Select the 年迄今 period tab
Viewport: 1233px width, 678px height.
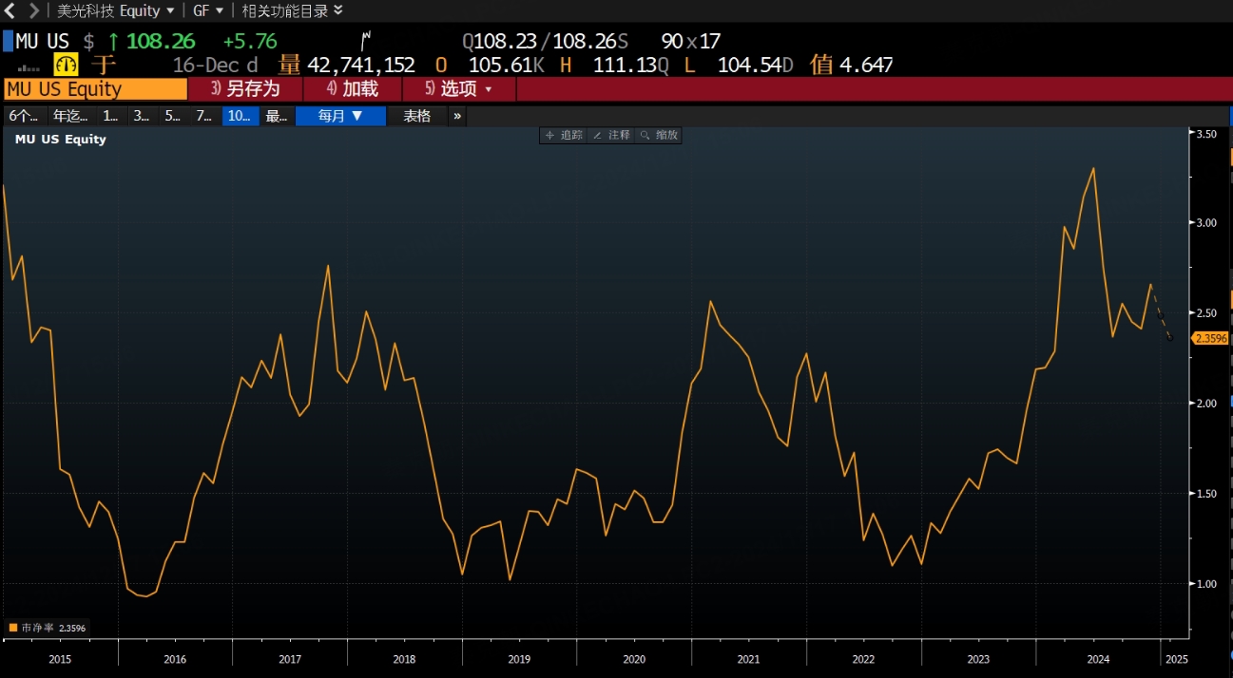coord(70,116)
